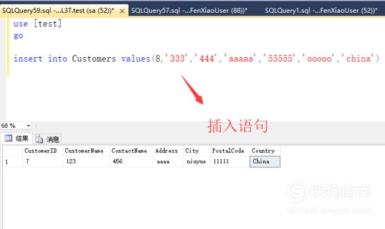Viewport: 385px width, 229px height.
Task: Select the PostalCode cell 11111
Action: pos(230,162)
